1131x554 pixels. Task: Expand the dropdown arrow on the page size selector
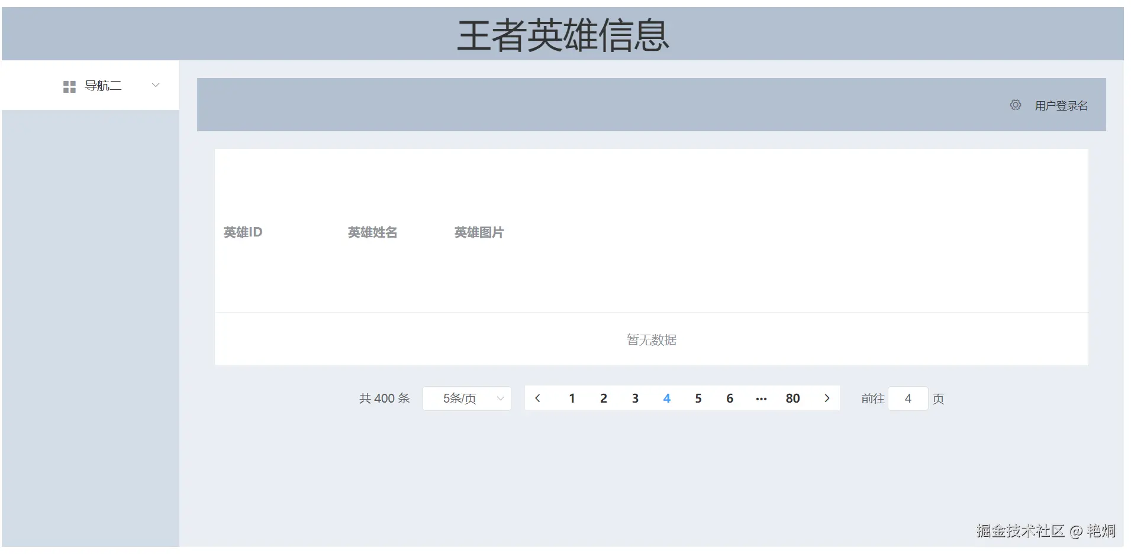pyautogui.click(x=500, y=398)
